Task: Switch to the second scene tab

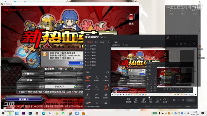Action: click(x=96, y=42)
